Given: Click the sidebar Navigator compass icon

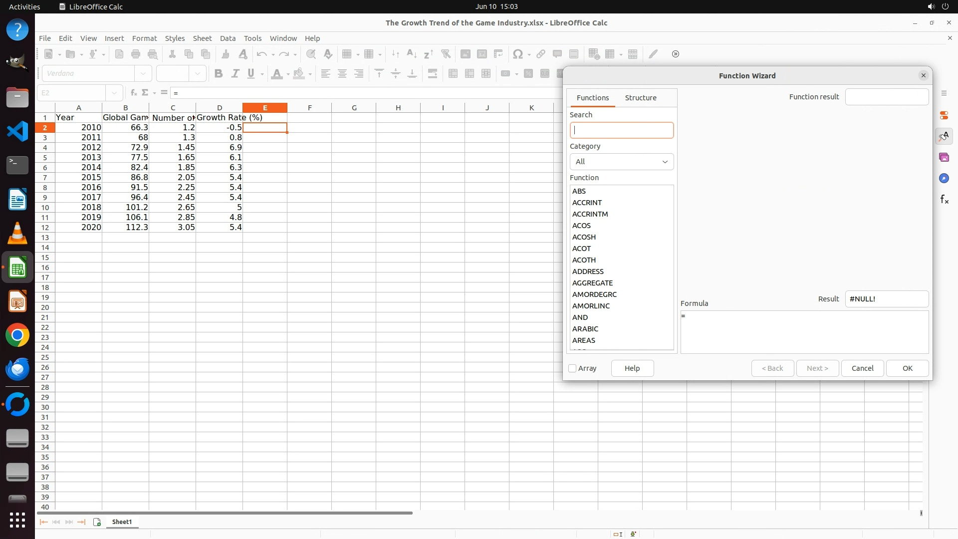Looking at the screenshot, I should coord(944,179).
